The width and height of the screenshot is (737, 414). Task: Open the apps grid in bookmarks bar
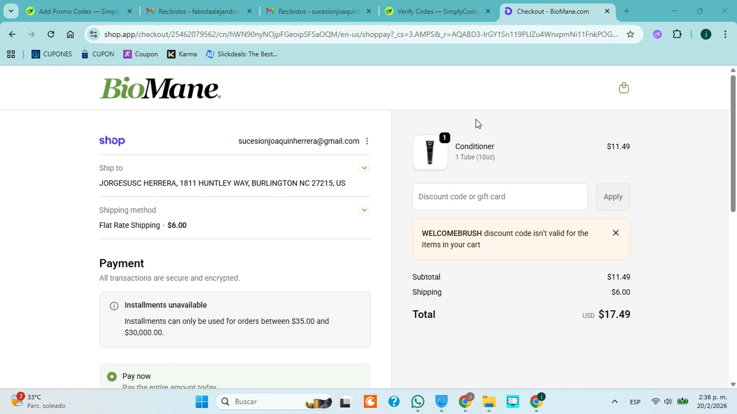pos(11,55)
